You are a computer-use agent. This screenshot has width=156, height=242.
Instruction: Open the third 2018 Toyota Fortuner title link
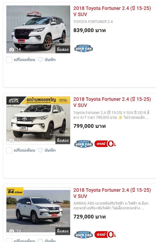(112, 193)
